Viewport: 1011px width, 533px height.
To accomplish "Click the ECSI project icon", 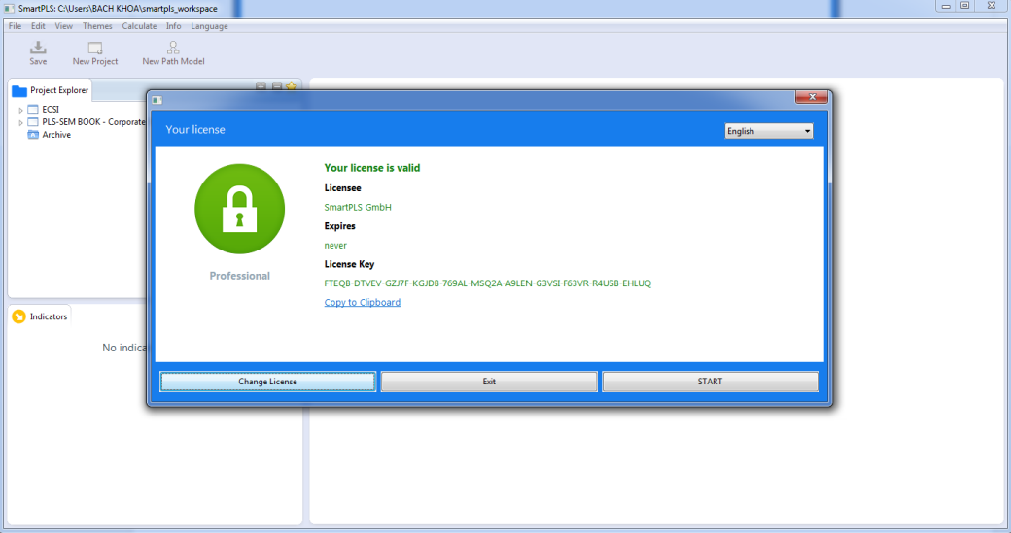I will [x=33, y=110].
